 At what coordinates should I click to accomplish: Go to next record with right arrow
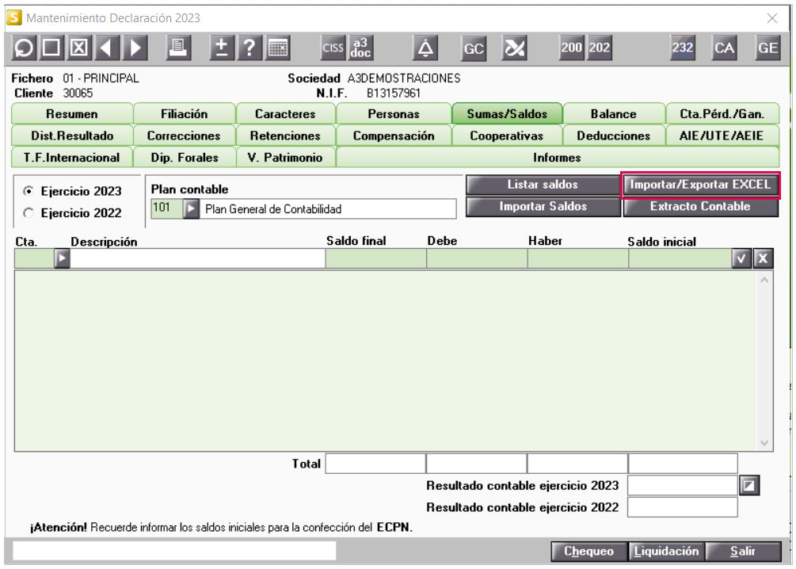pos(135,48)
